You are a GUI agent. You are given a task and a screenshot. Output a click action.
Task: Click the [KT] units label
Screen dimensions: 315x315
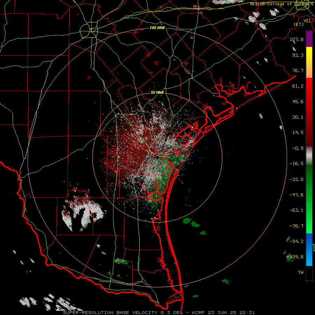(x=299, y=24)
